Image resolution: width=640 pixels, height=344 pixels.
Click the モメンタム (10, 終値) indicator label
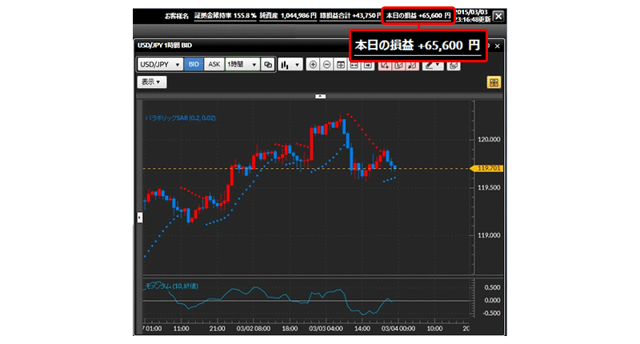(x=172, y=286)
